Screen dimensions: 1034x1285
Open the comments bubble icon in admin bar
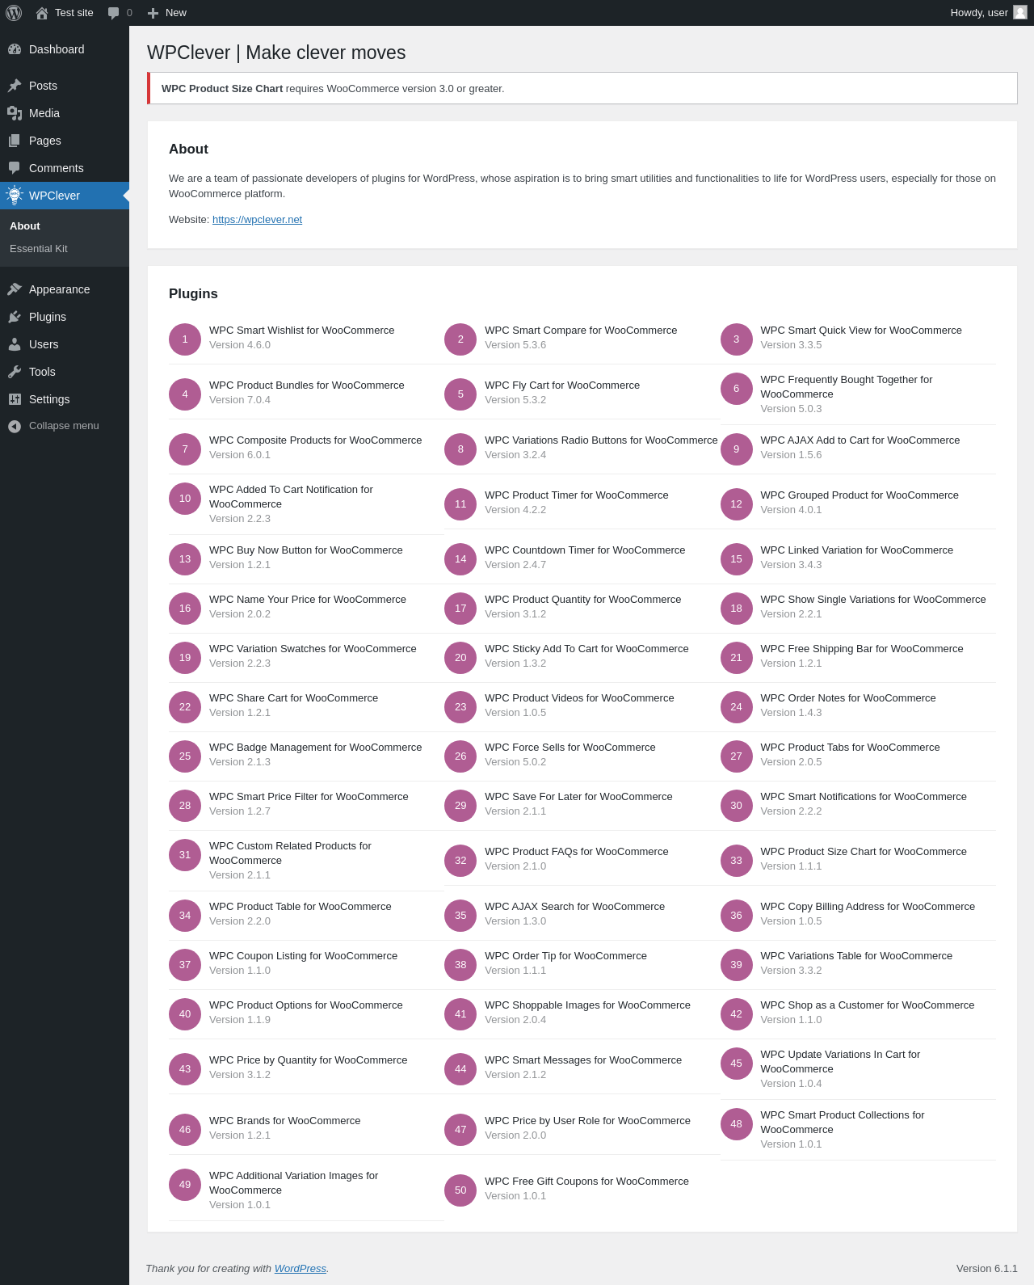(114, 13)
